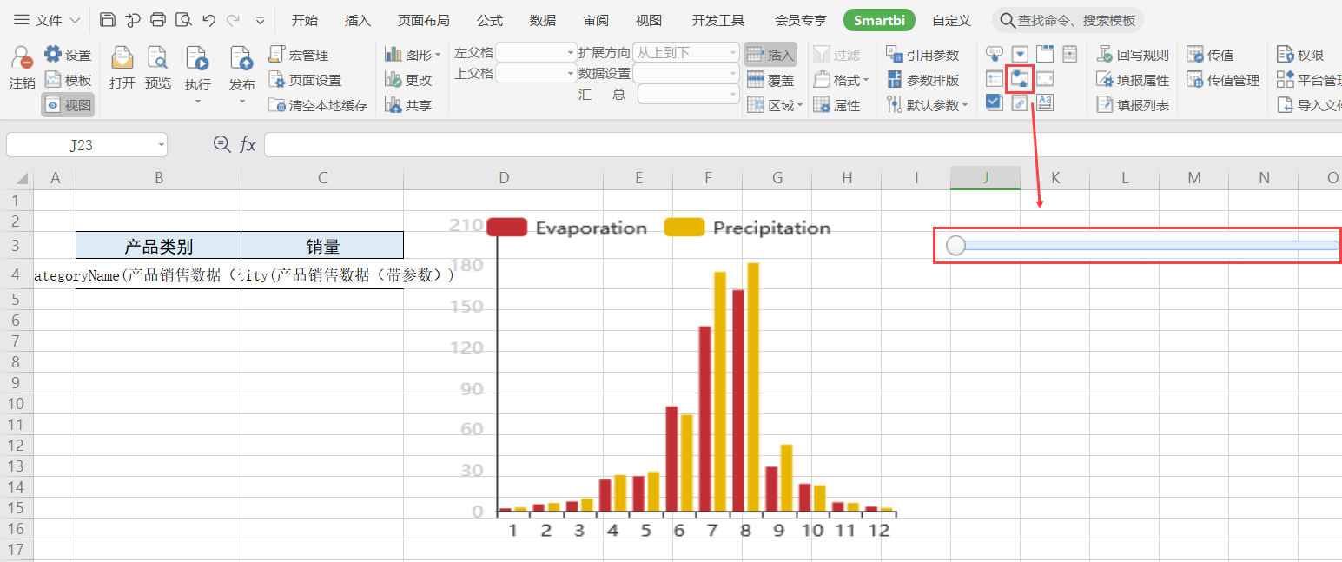Open the 数据设置 dropdown
This screenshot has height=562, width=1342.
[686, 73]
